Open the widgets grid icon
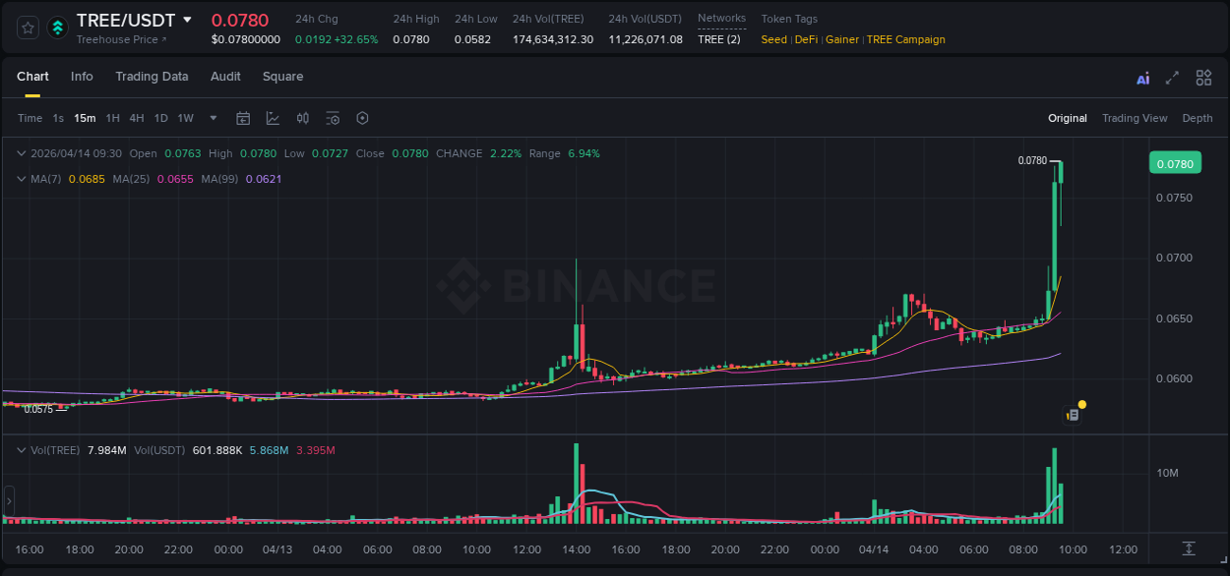The image size is (1230, 576). [x=1203, y=77]
